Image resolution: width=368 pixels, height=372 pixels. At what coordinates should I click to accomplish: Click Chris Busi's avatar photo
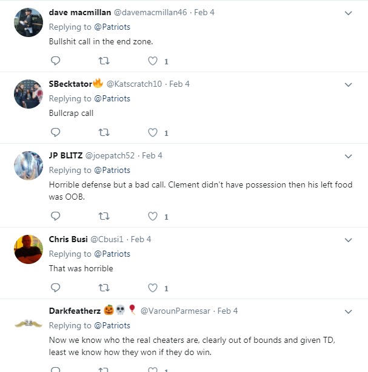pos(28,249)
